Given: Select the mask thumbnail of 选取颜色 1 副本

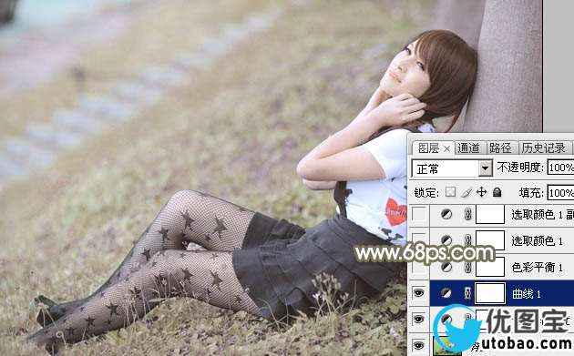Looking at the screenshot, I should tap(490, 214).
